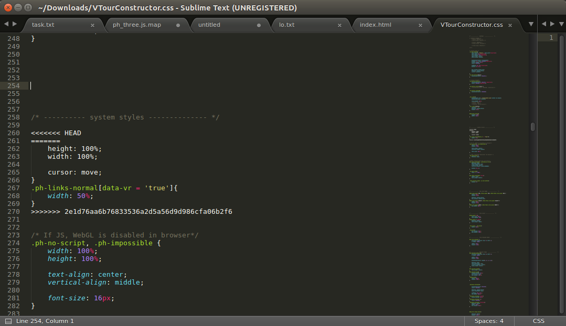
Task: Open second pane's tab list dropdown
Action: [561, 24]
